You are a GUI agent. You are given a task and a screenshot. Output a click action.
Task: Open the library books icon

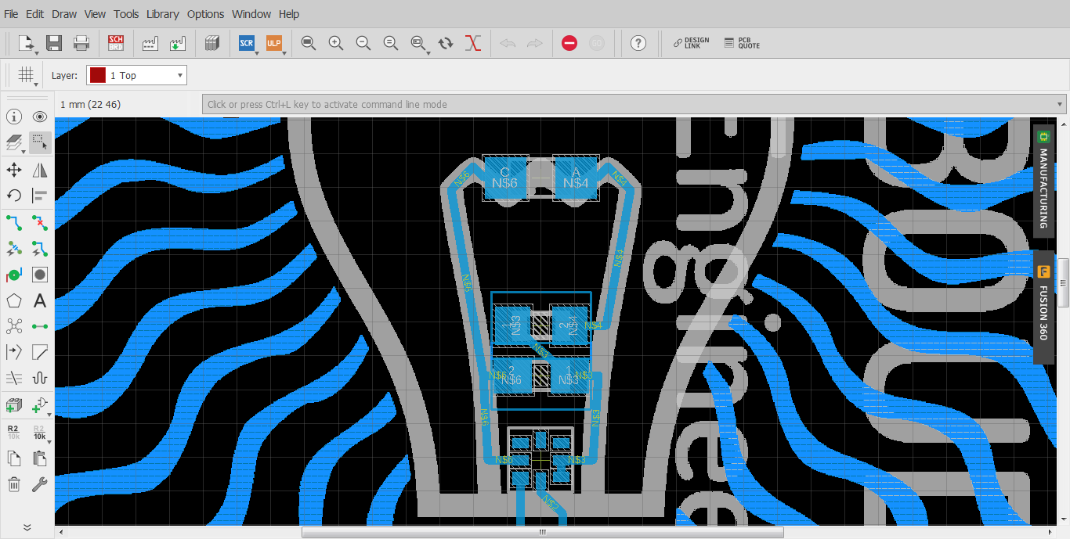(211, 43)
